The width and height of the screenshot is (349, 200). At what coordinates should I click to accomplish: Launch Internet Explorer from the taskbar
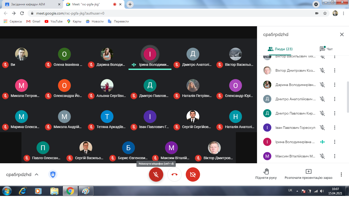pyautogui.click(x=23, y=191)
